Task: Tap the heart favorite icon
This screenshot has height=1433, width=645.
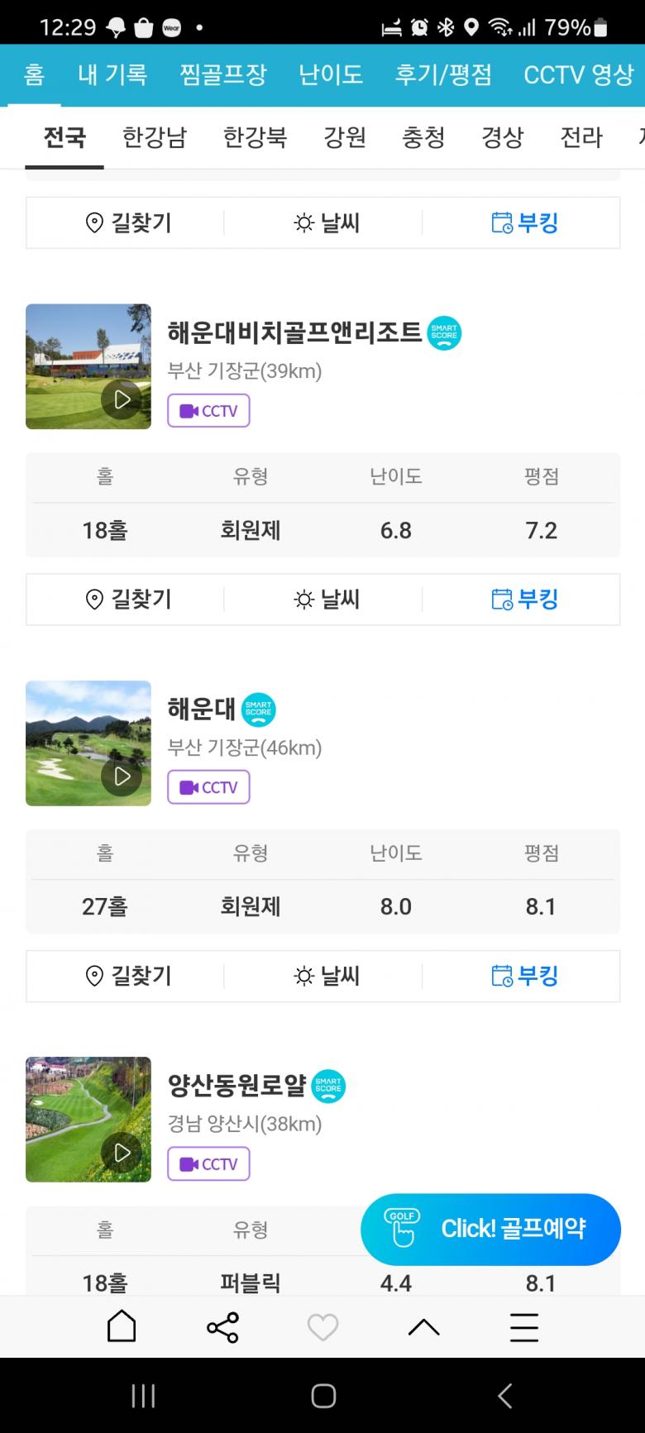Action: (x=322, y=1327)
